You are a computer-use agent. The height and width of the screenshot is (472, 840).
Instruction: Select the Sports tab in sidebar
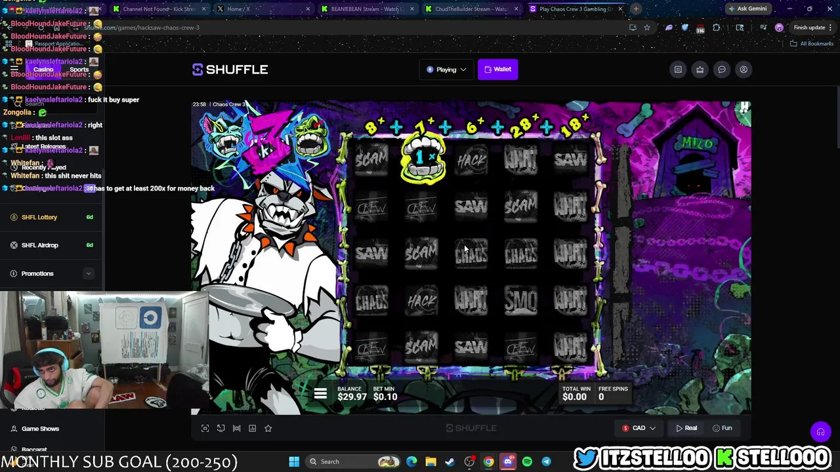click(79, 69)
